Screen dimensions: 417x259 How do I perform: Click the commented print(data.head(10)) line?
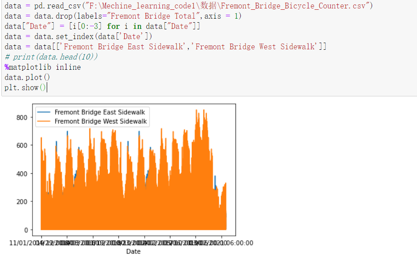tap(51, 57)
